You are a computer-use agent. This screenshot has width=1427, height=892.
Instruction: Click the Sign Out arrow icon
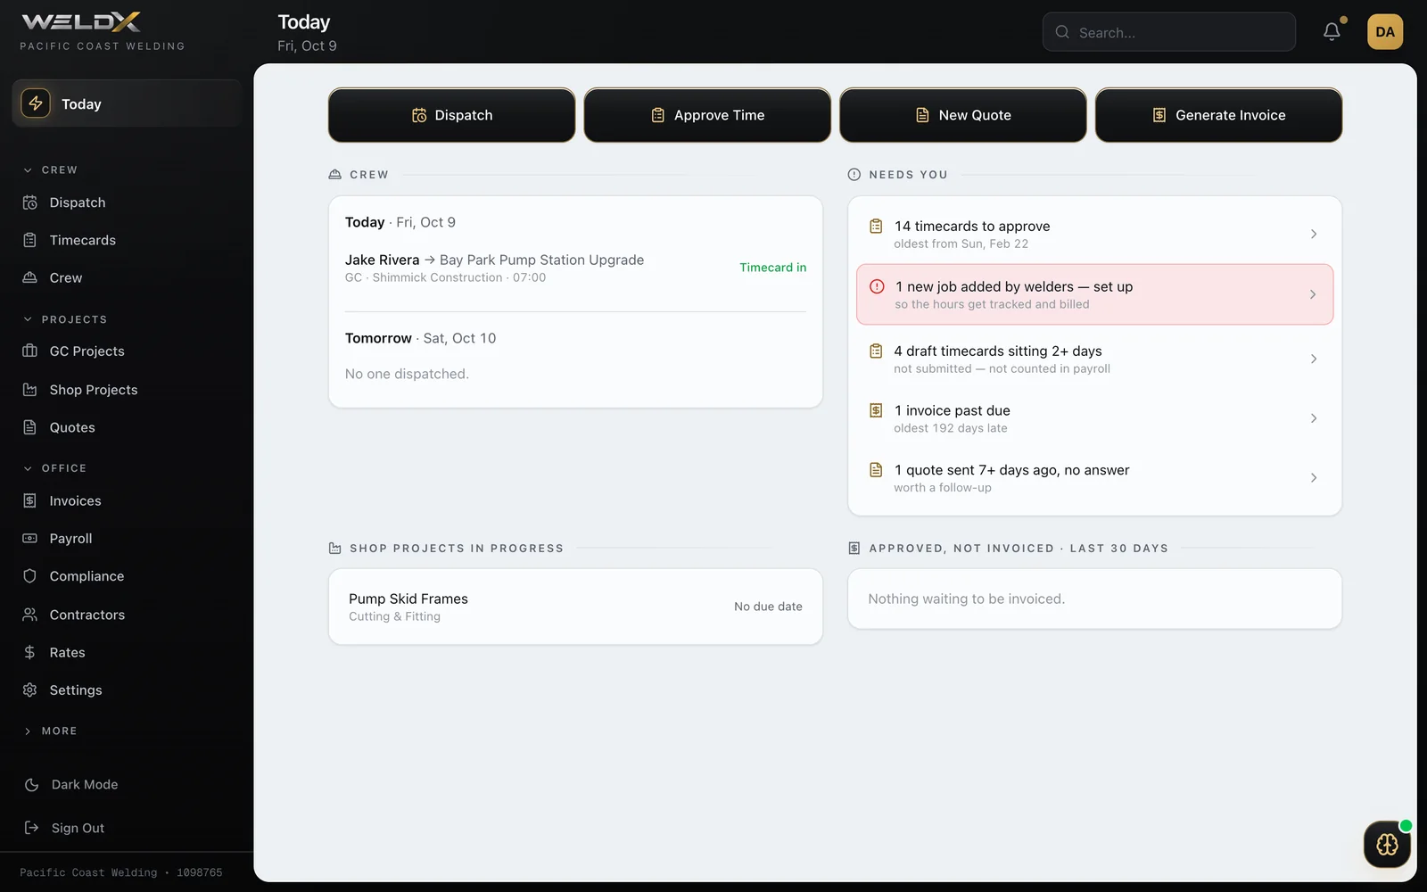(31, 828)
